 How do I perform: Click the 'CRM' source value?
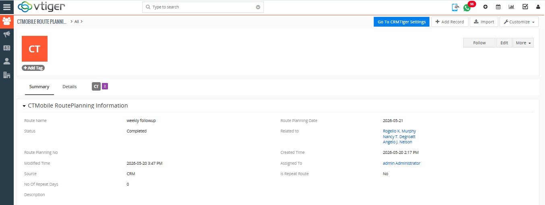[131, 174]
